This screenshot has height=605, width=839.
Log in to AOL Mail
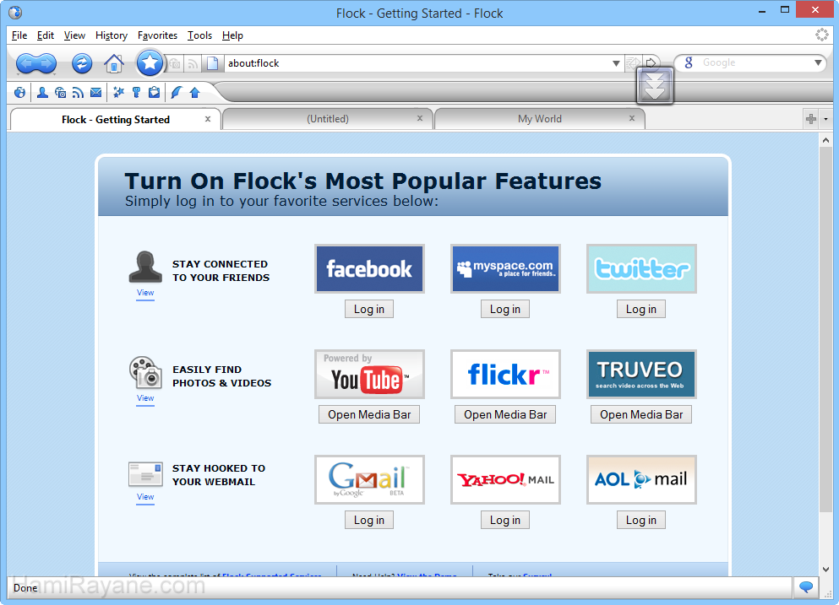point(641,520)
